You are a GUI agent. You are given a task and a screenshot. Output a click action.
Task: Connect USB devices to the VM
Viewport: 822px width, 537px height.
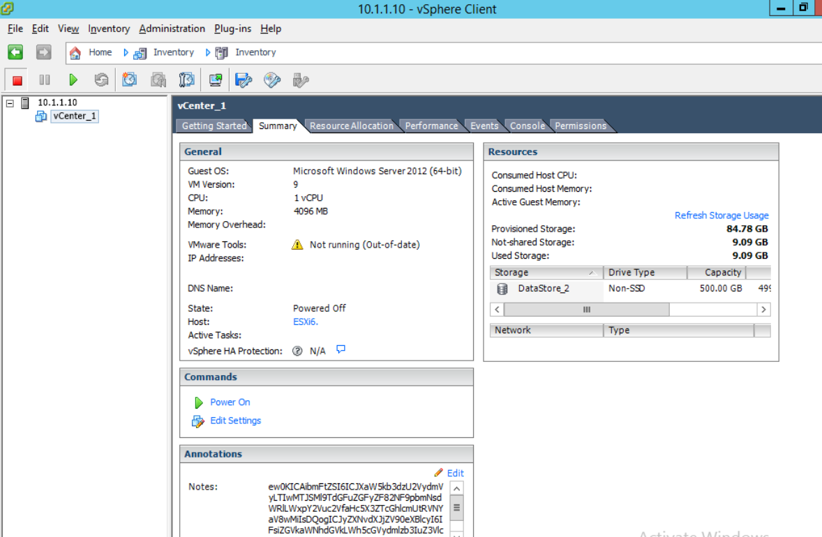(300, 80)
